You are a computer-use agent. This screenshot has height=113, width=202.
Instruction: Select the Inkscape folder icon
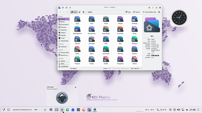point(92,39)
